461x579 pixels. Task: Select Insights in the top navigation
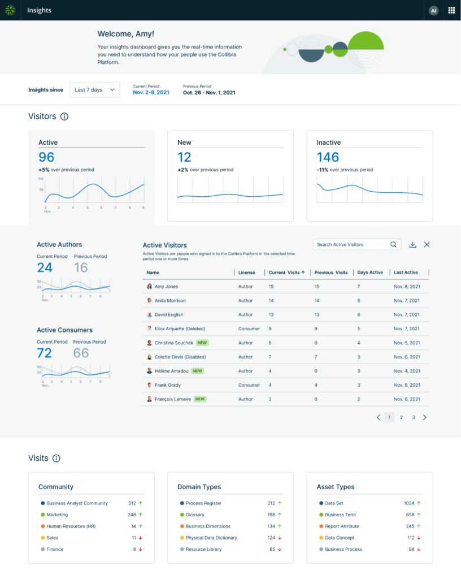[39, 10]
